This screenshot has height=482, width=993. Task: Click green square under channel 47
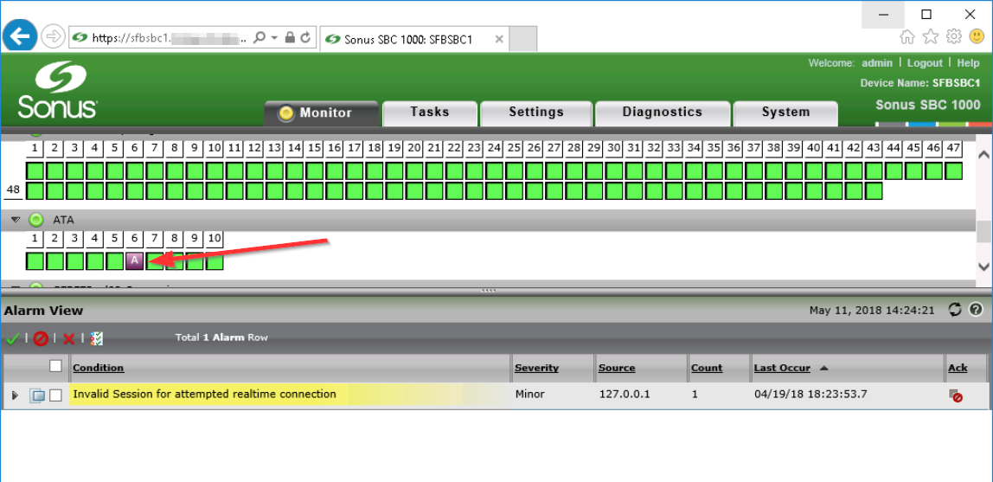click(954, 170)
